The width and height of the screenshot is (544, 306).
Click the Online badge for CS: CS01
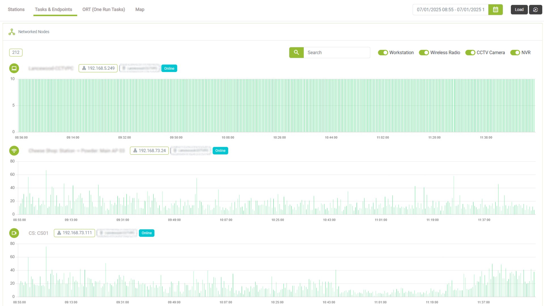click(146, 233)
